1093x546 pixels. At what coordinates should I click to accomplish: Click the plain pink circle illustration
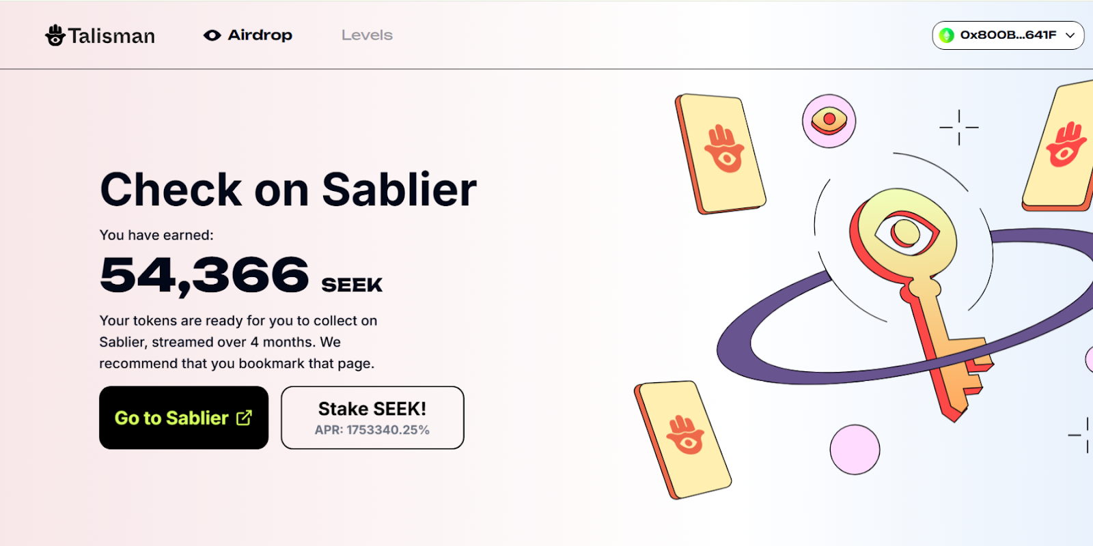click(x=855, y=449)
